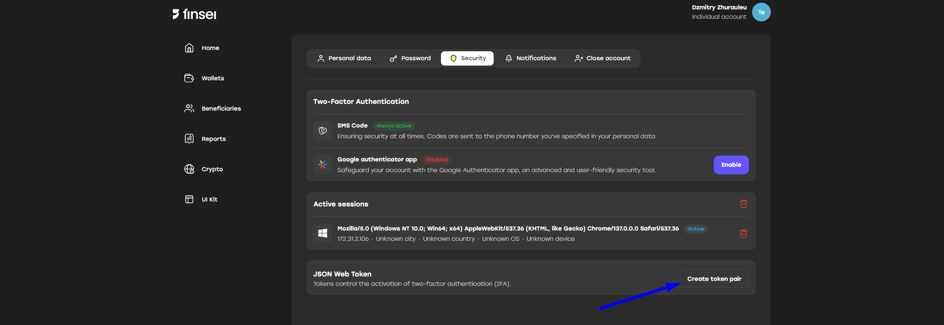
Task: Click the 'Google authenticator app' label
Action: [377, 160]
